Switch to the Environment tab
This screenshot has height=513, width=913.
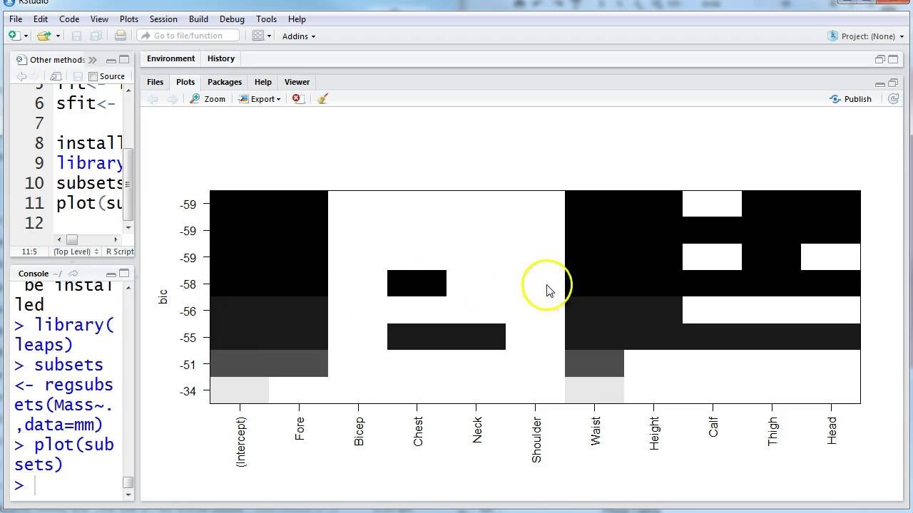[170, 58]
